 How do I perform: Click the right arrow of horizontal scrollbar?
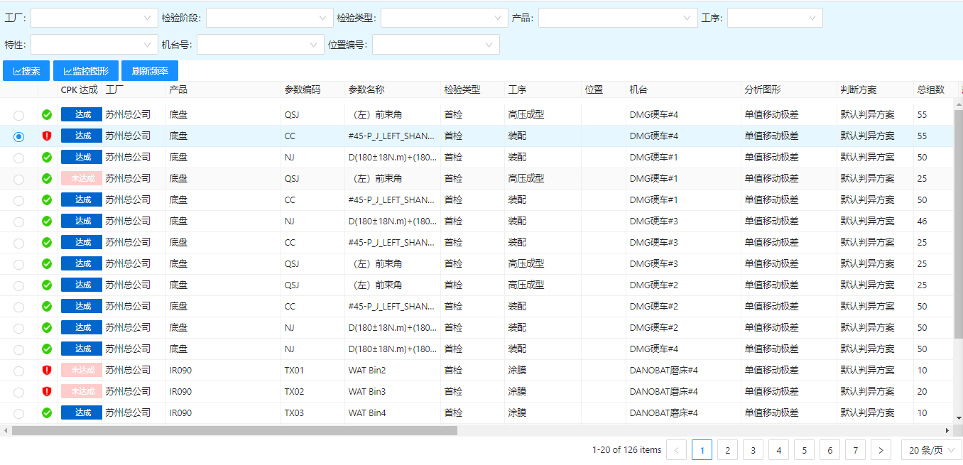tap(947, 430)
